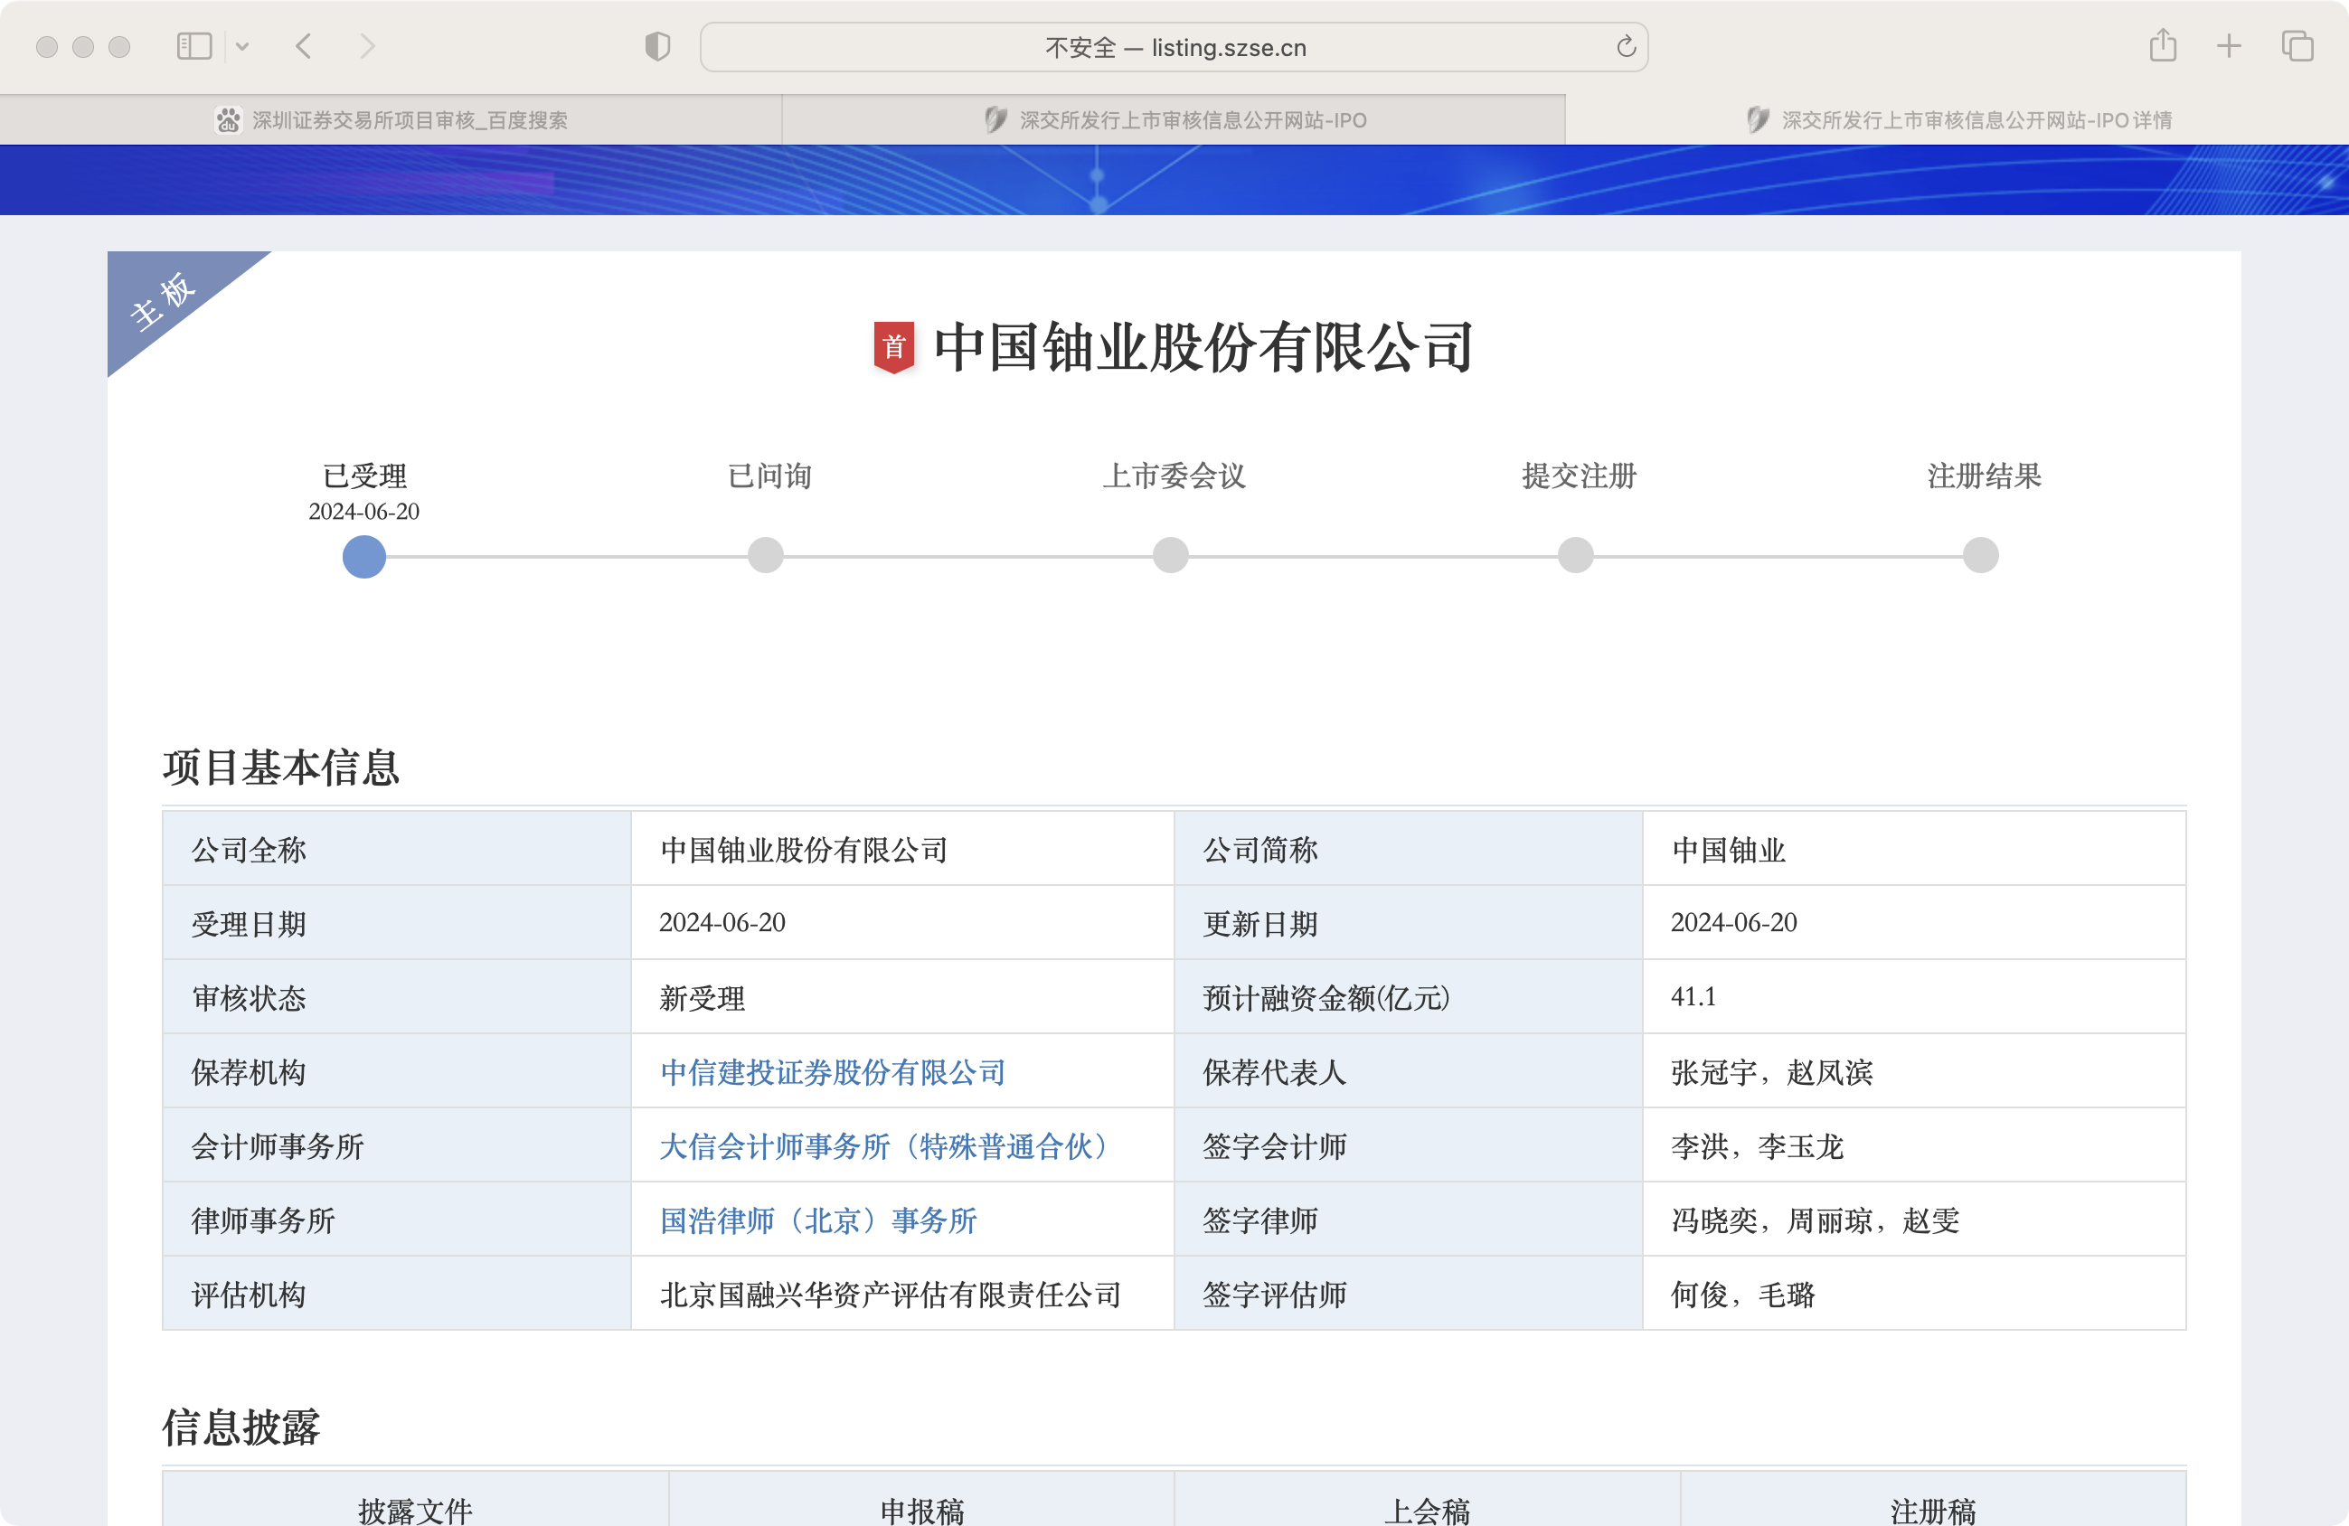Click the Share icon in the toolbar
The height and width of the screenshot is (1526, 2349).
click(x=2163, y=45)
